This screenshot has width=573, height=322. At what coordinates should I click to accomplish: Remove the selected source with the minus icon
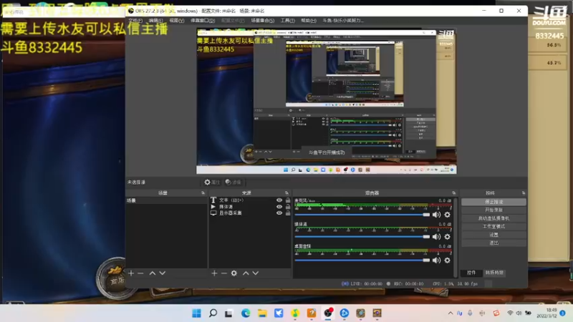(x=224, y=273)
